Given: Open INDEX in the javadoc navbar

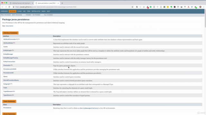Looking at the screenshot, I should 43,11.
